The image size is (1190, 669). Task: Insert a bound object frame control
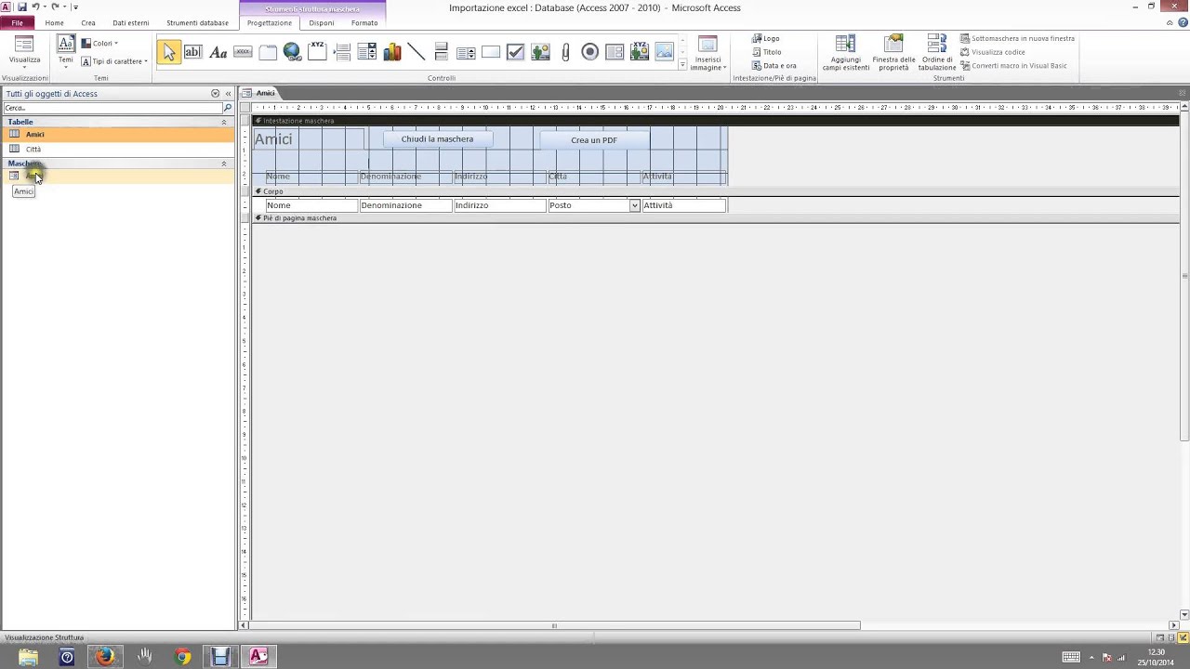point(640,52)
